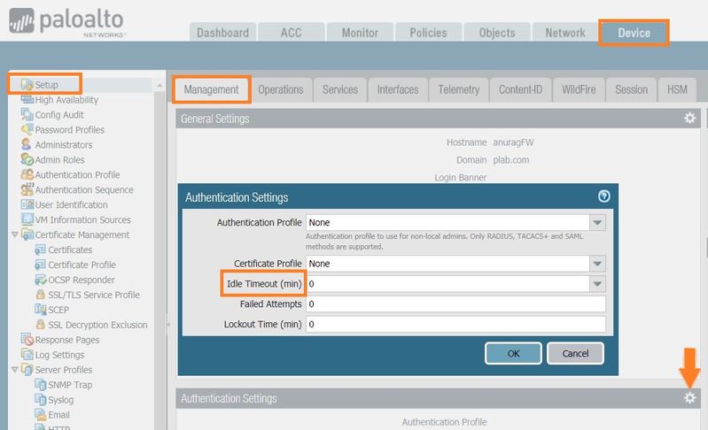The width and height of the screenshot is (708, 430).
Task: Open the Certificate Profile dropdown arrow
Action: point(597,264)
